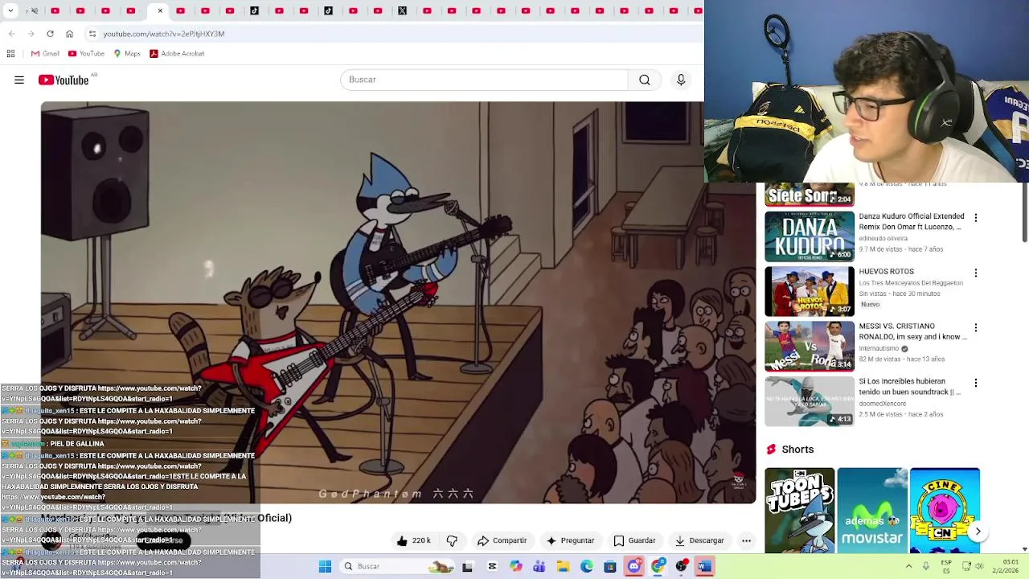Image resolution: width=1029 pixels, height=579 pixels.
Task: Expand the Chrome tab search dropdown
Action: click(10, 10)
